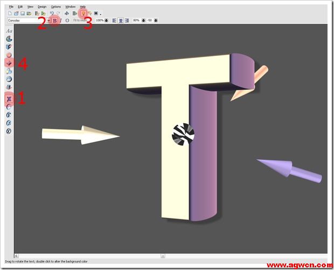
Task: Toggle Italic text formatting
Action: coord(61,20)
